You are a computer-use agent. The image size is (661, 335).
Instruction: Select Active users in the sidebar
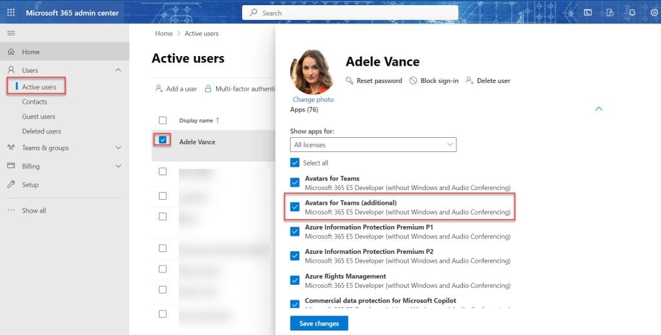pyautogui.click(x=39, y=87)
